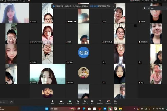
Task: Open the Members list button
Action: click(x=85, y=102)
